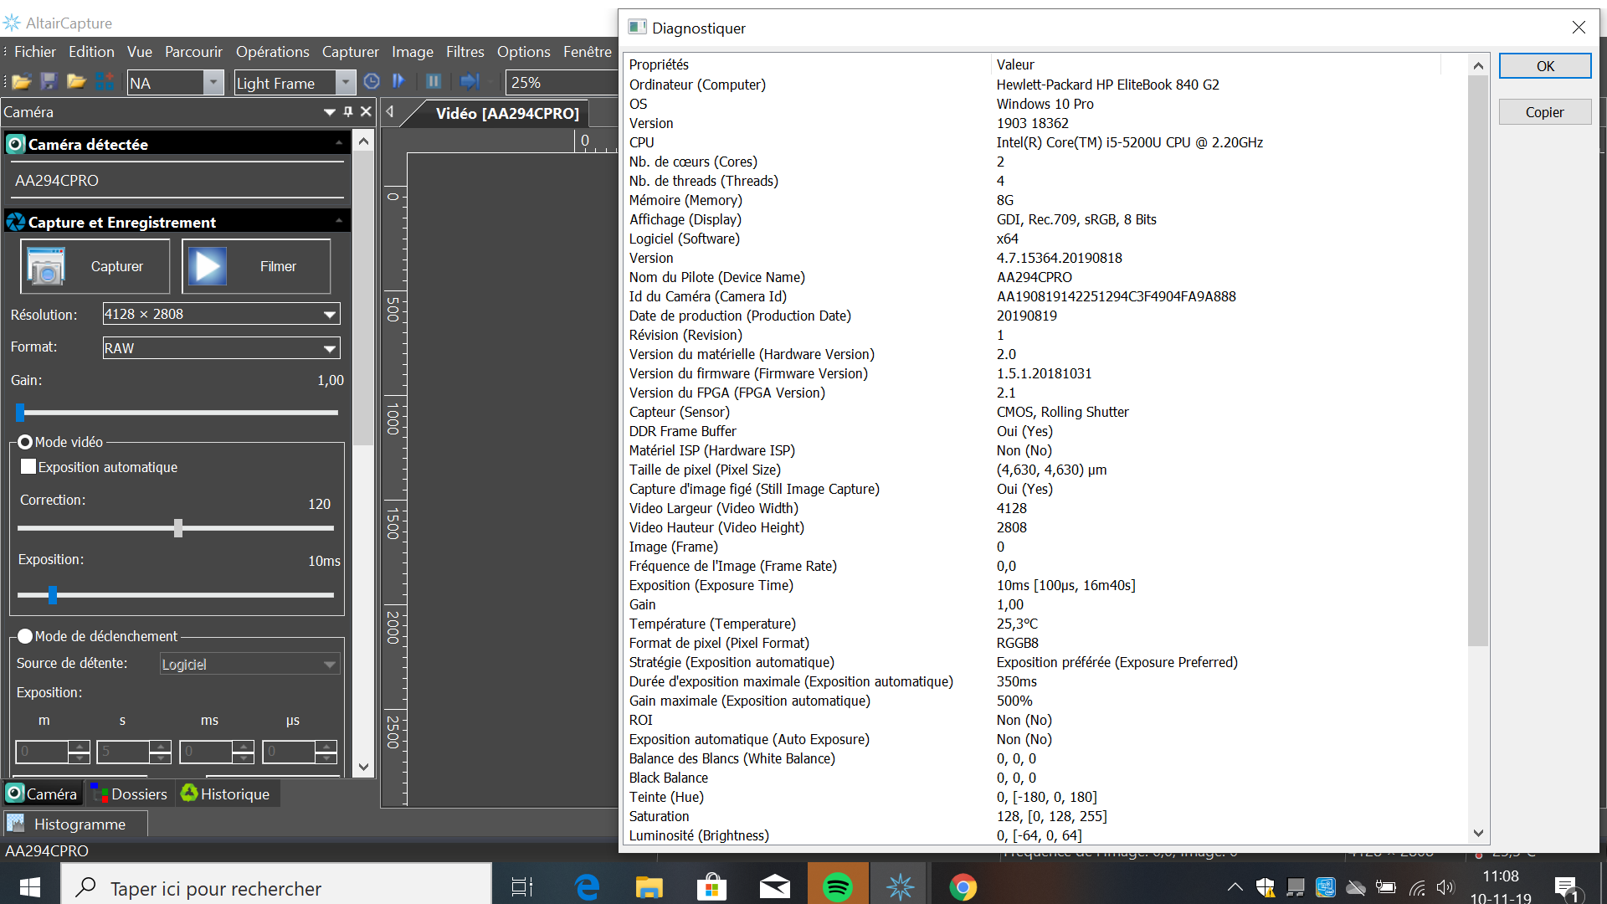The height and width of the screenshot is (904, 1607).
Task: Start recording with the Filmer play button
Action: tap(256, 266)
